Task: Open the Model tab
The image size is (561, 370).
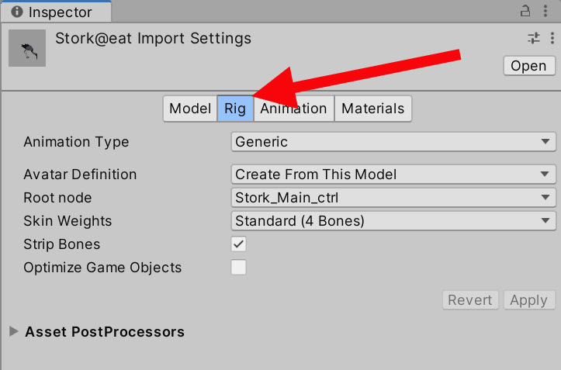Action: pos(190,109)
